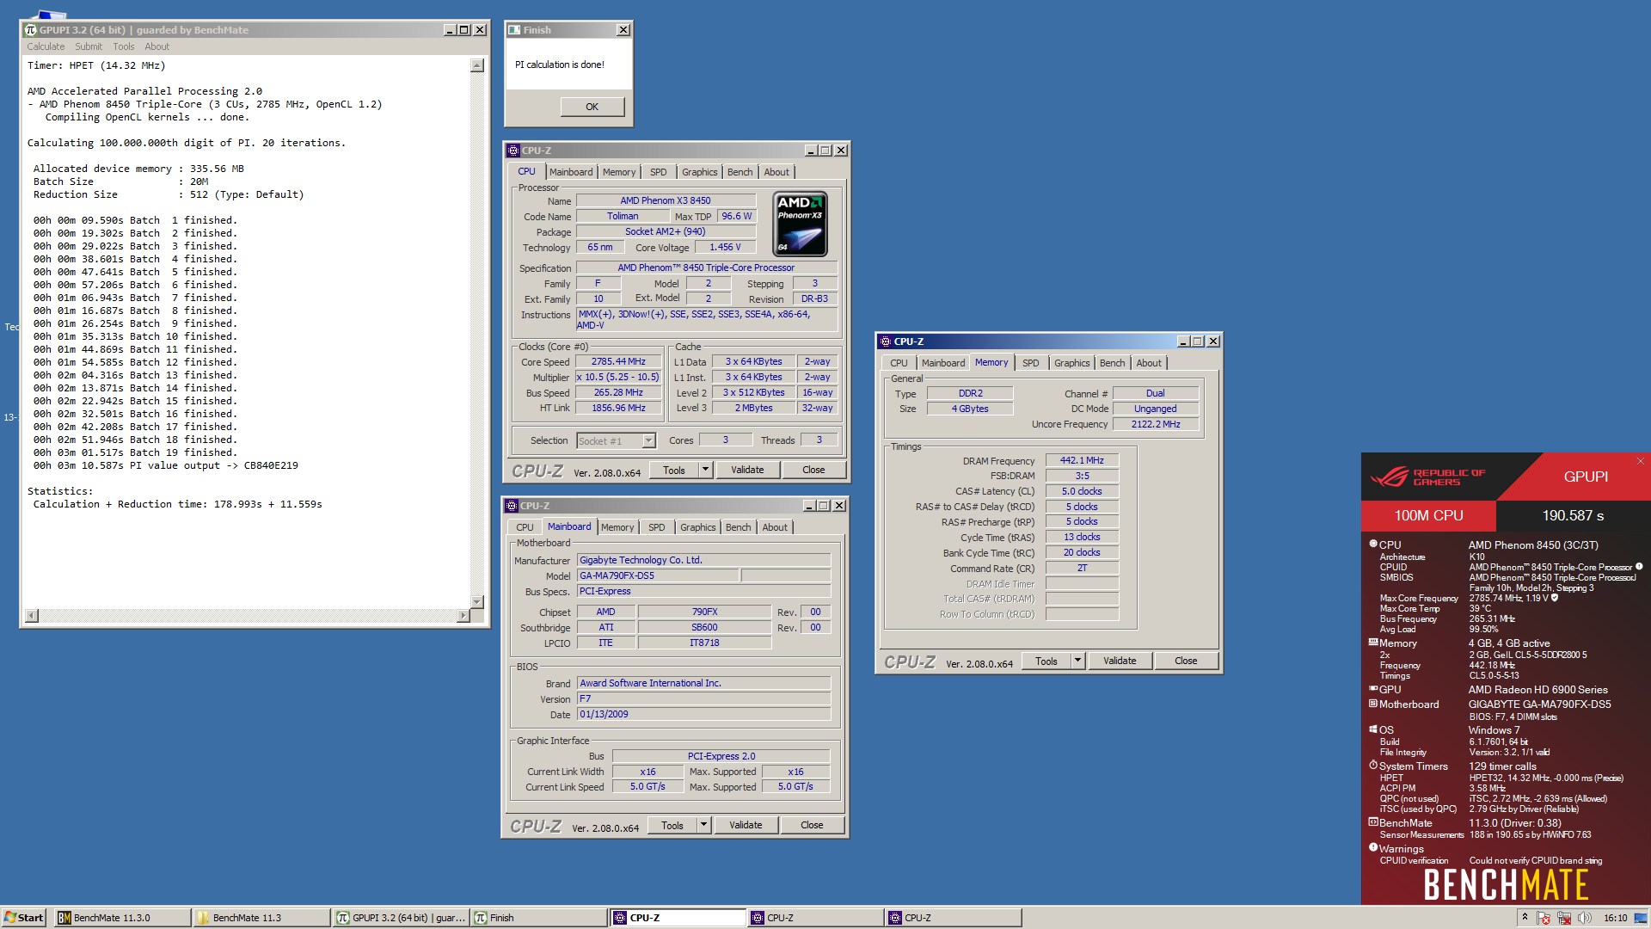This screenshot has width=1651, height=929.
Task: Click the System Timers clock icon in BenchMate
Action: 1373,765
